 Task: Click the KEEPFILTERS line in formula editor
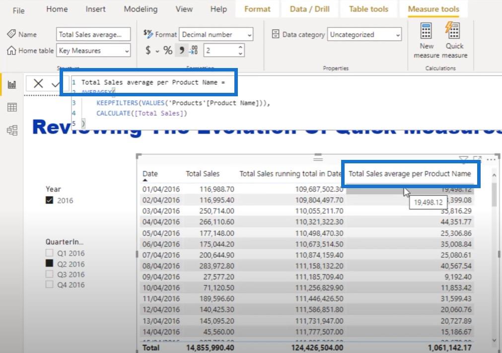183,103
